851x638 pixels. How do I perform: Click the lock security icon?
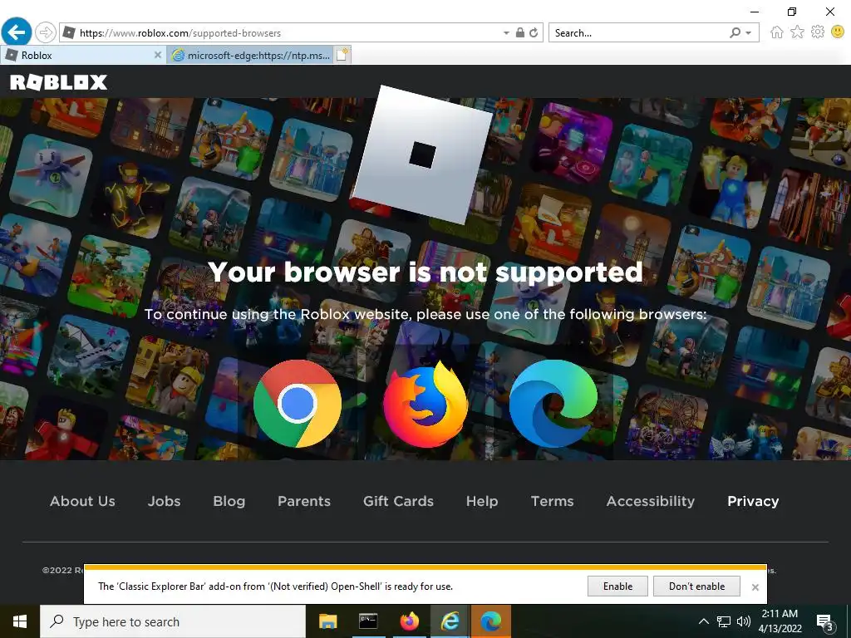[x=520, y=32]
